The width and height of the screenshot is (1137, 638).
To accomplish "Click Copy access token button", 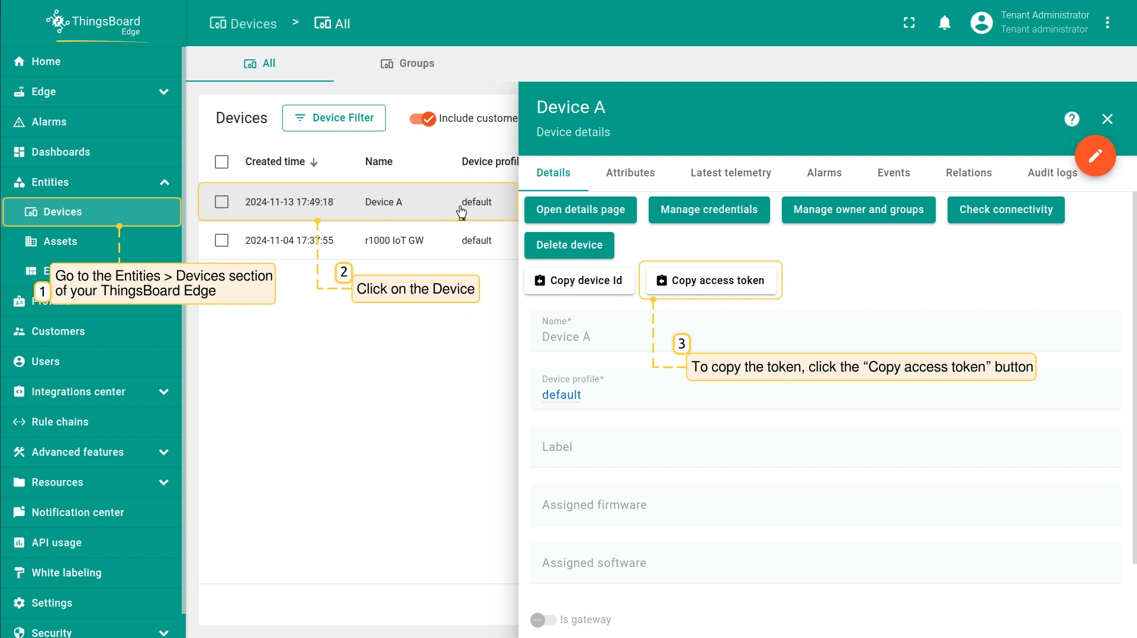I will coord(711,281).
